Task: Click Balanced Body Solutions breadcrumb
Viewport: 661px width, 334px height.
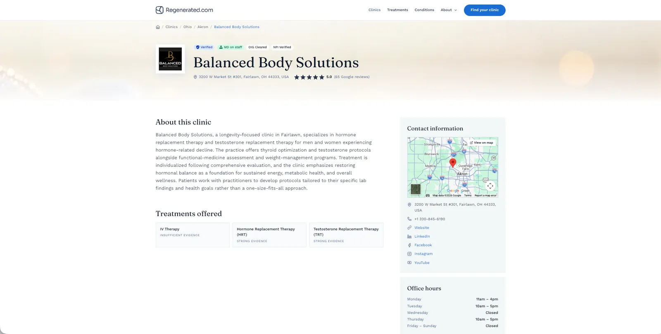Action: tap(237, 27)
